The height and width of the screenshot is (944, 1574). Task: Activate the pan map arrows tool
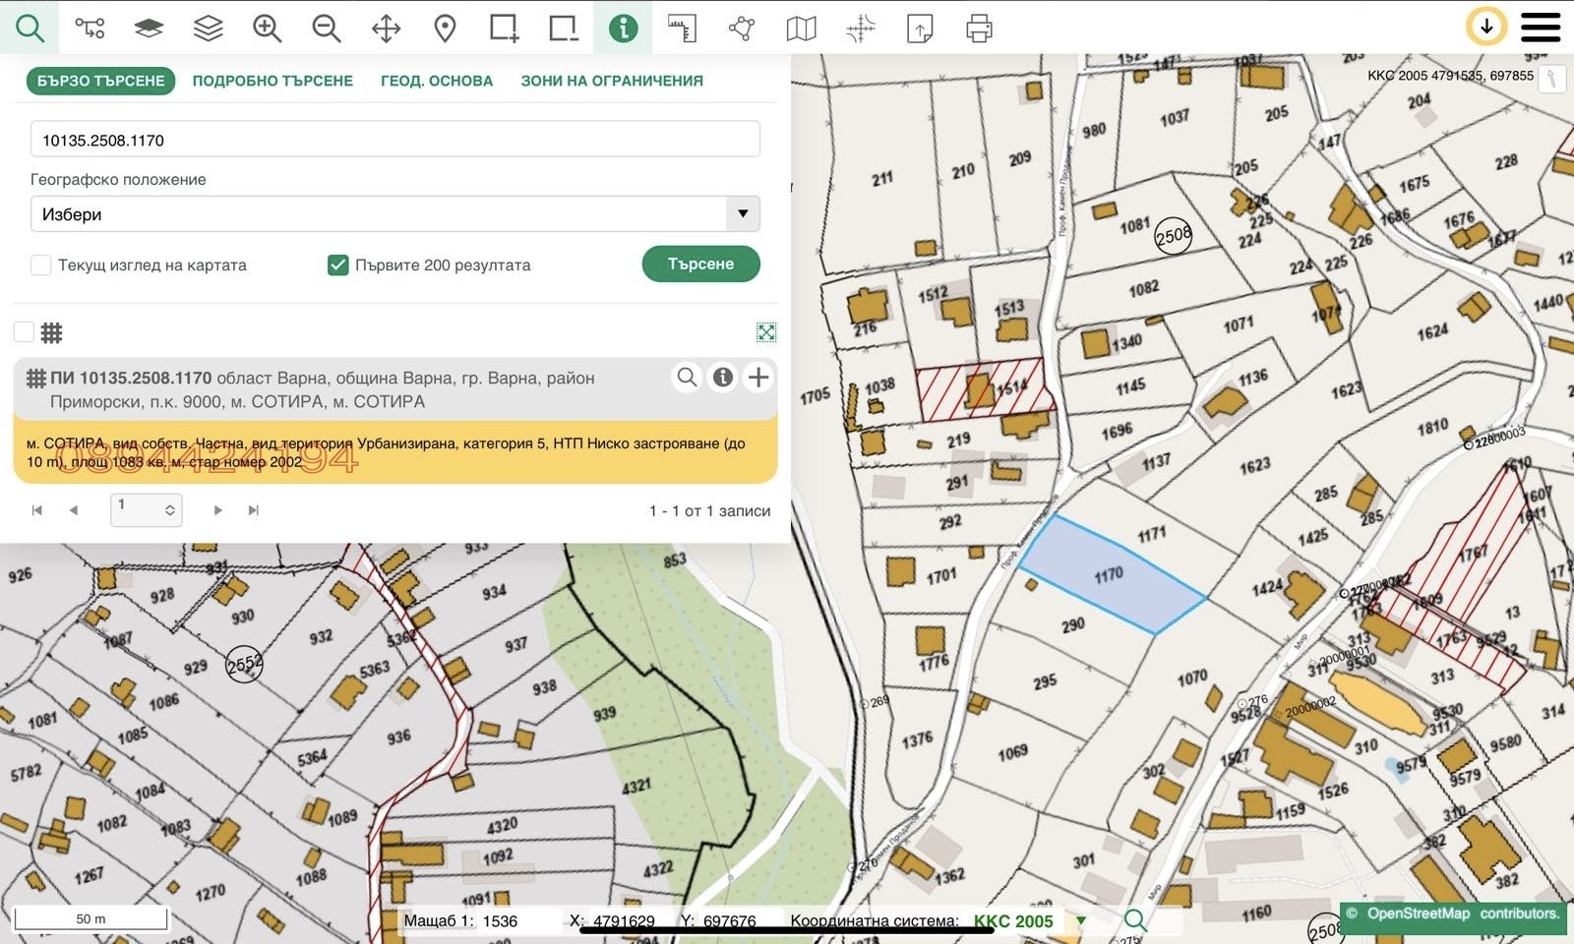click(x=386, y=29)
